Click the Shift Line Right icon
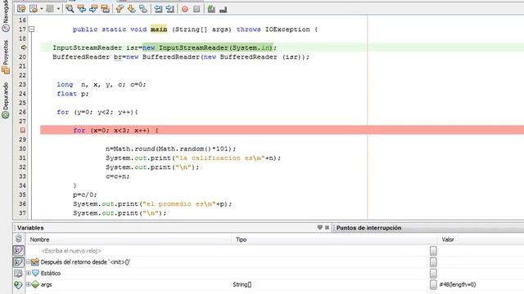The width and height of the screenshot is (524, 294). click(169, 9)
